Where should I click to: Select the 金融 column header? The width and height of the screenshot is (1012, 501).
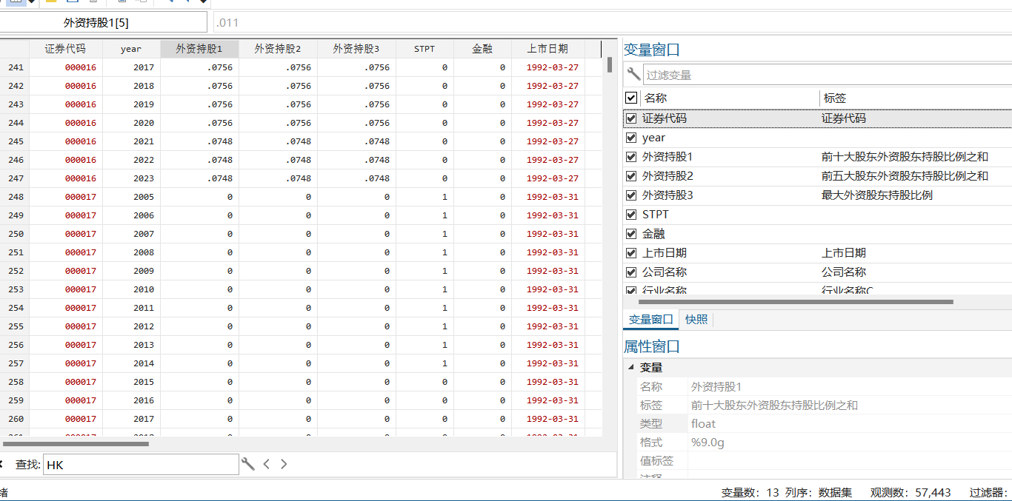(482, 49)
